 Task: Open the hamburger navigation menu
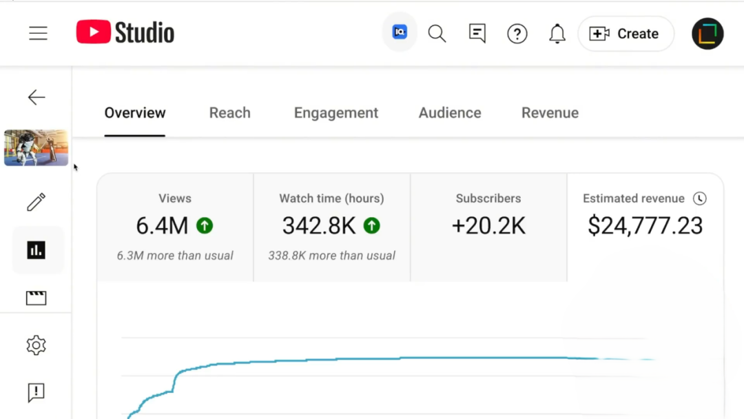[x=38, y=33]
